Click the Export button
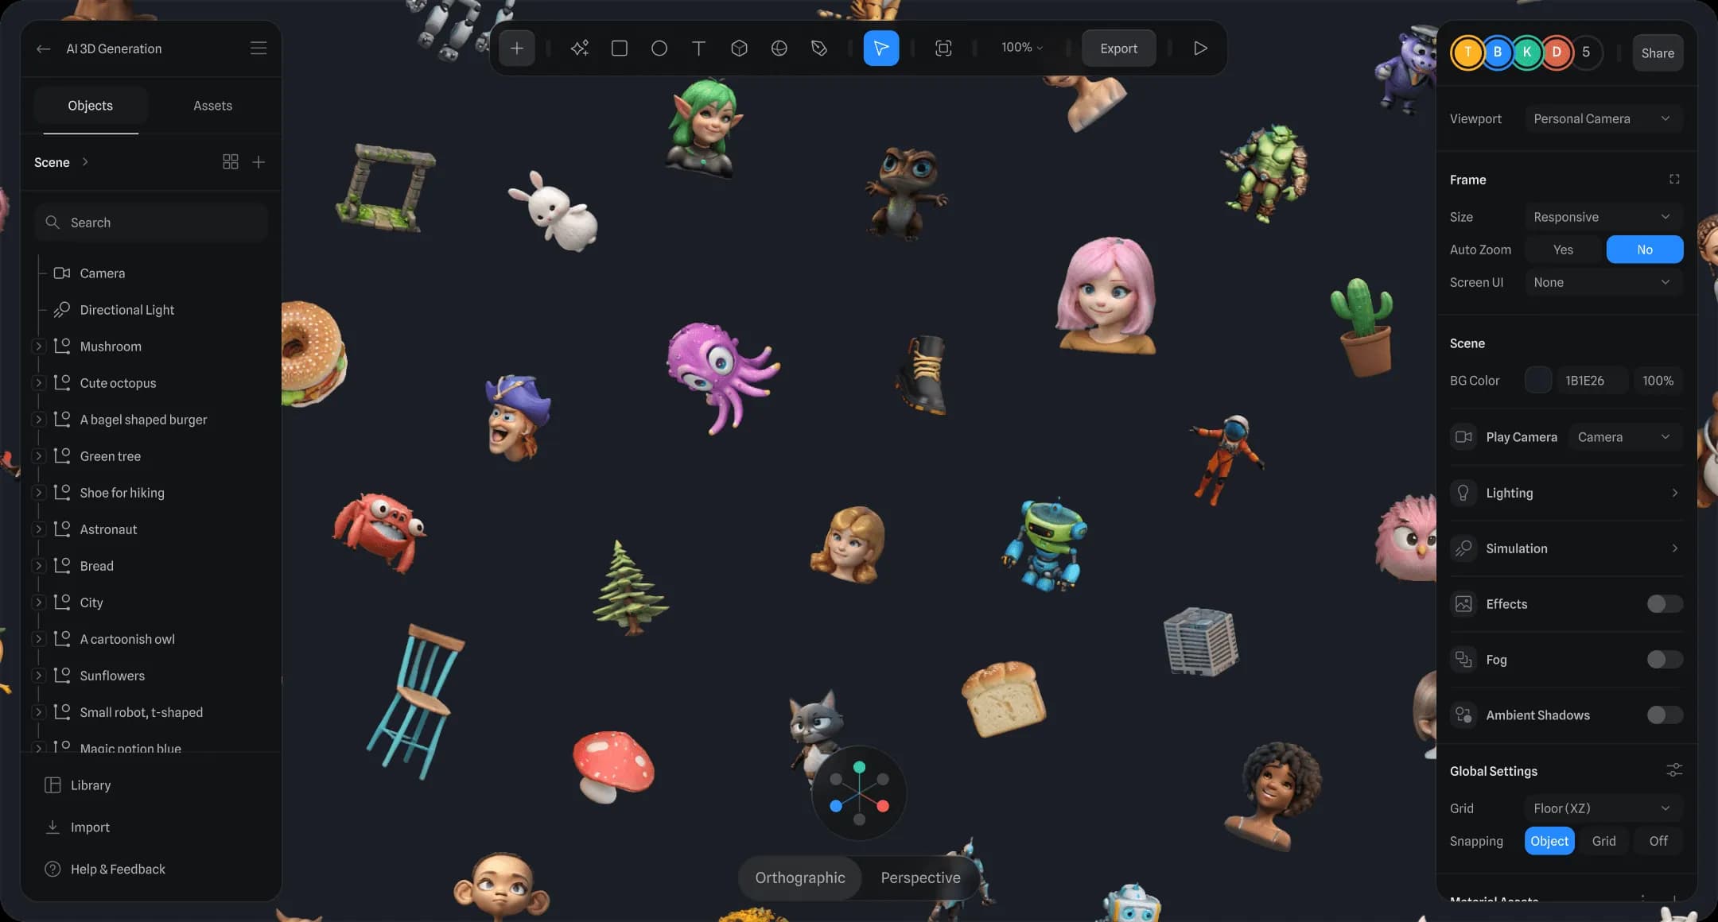 pyautogui.click(x=1118, y=48)
